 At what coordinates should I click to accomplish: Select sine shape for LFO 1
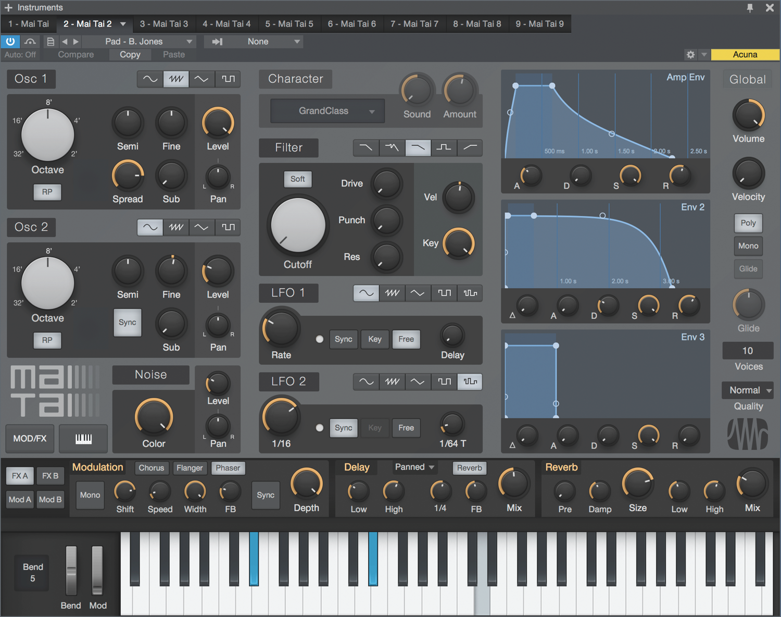point(366,293)
